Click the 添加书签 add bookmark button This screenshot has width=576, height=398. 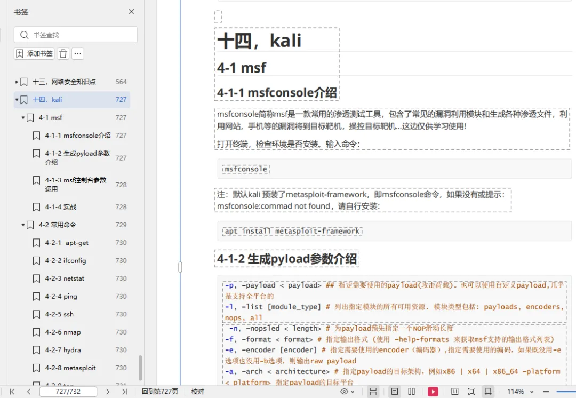(34, 54)
